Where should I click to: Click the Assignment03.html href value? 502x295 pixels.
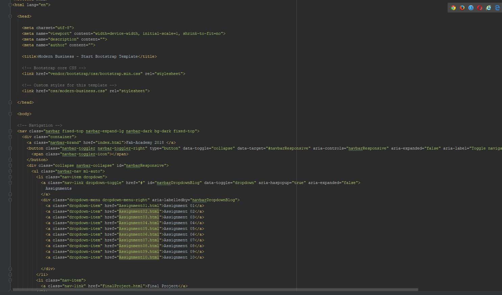point(139,217)
